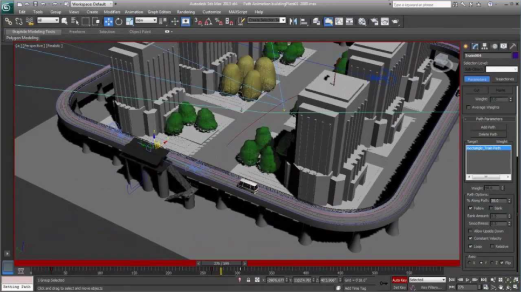This screenshot has width=521, height=292.
Task: Enable the Bank checkbox
Action: (x=491, y=208)
